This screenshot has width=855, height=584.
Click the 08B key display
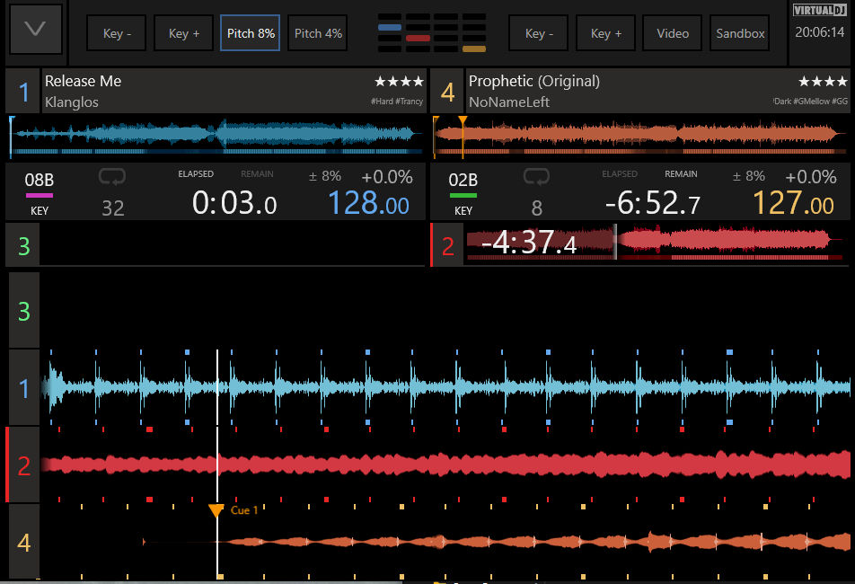tap(40, 180)
